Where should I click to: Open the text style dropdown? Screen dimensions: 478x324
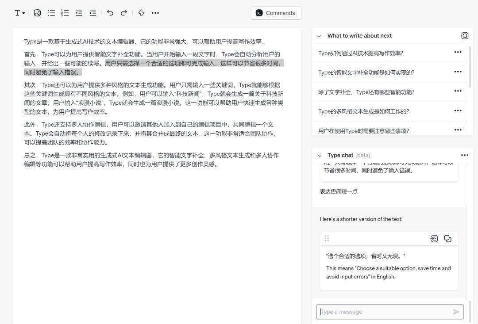click(x=19, y=13)
